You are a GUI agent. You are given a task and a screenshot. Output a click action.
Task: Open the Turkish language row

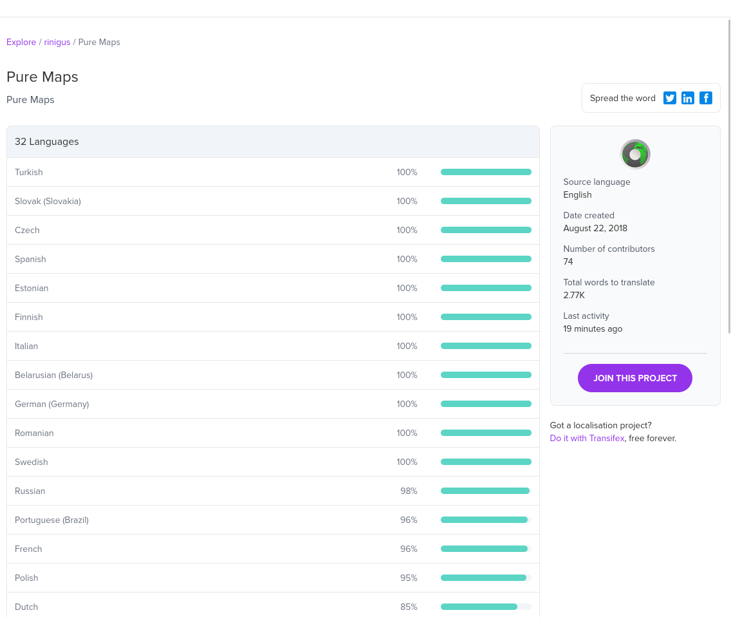pyautogui.click(x=273, y=172)
